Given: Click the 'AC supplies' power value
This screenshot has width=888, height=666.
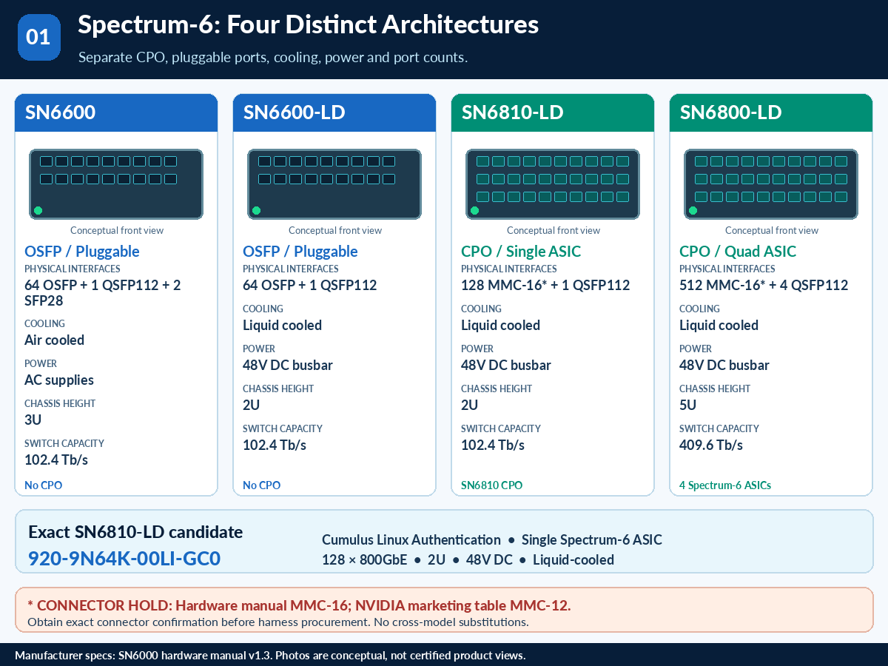Looking at the screenshot, I should point(59,380).
